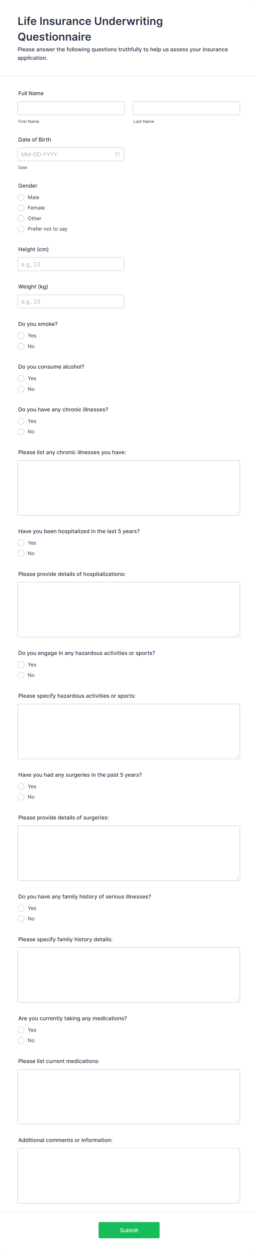The image size is (255, 1252).
Task: Choose Yes for hazardous activities question
Action: coord(21,665)
